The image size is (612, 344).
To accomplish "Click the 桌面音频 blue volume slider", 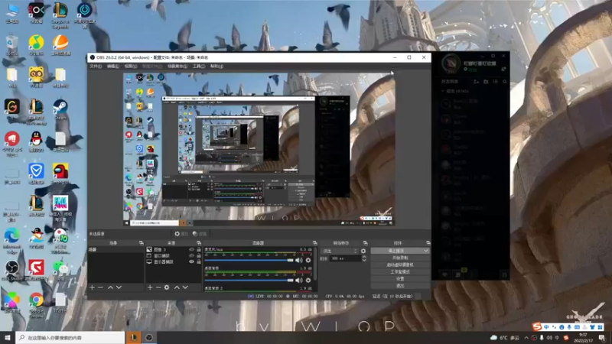I will (x=249, y=280).
